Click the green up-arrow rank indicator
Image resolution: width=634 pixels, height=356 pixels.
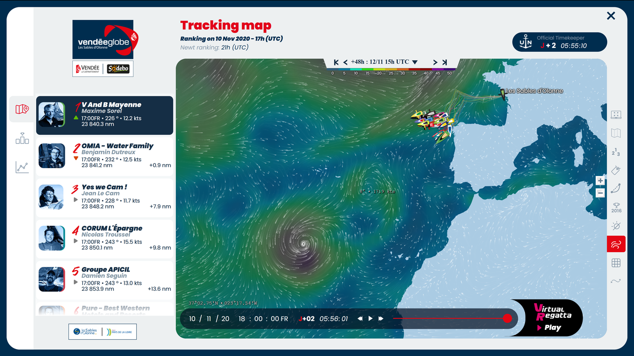coord(76,118)
